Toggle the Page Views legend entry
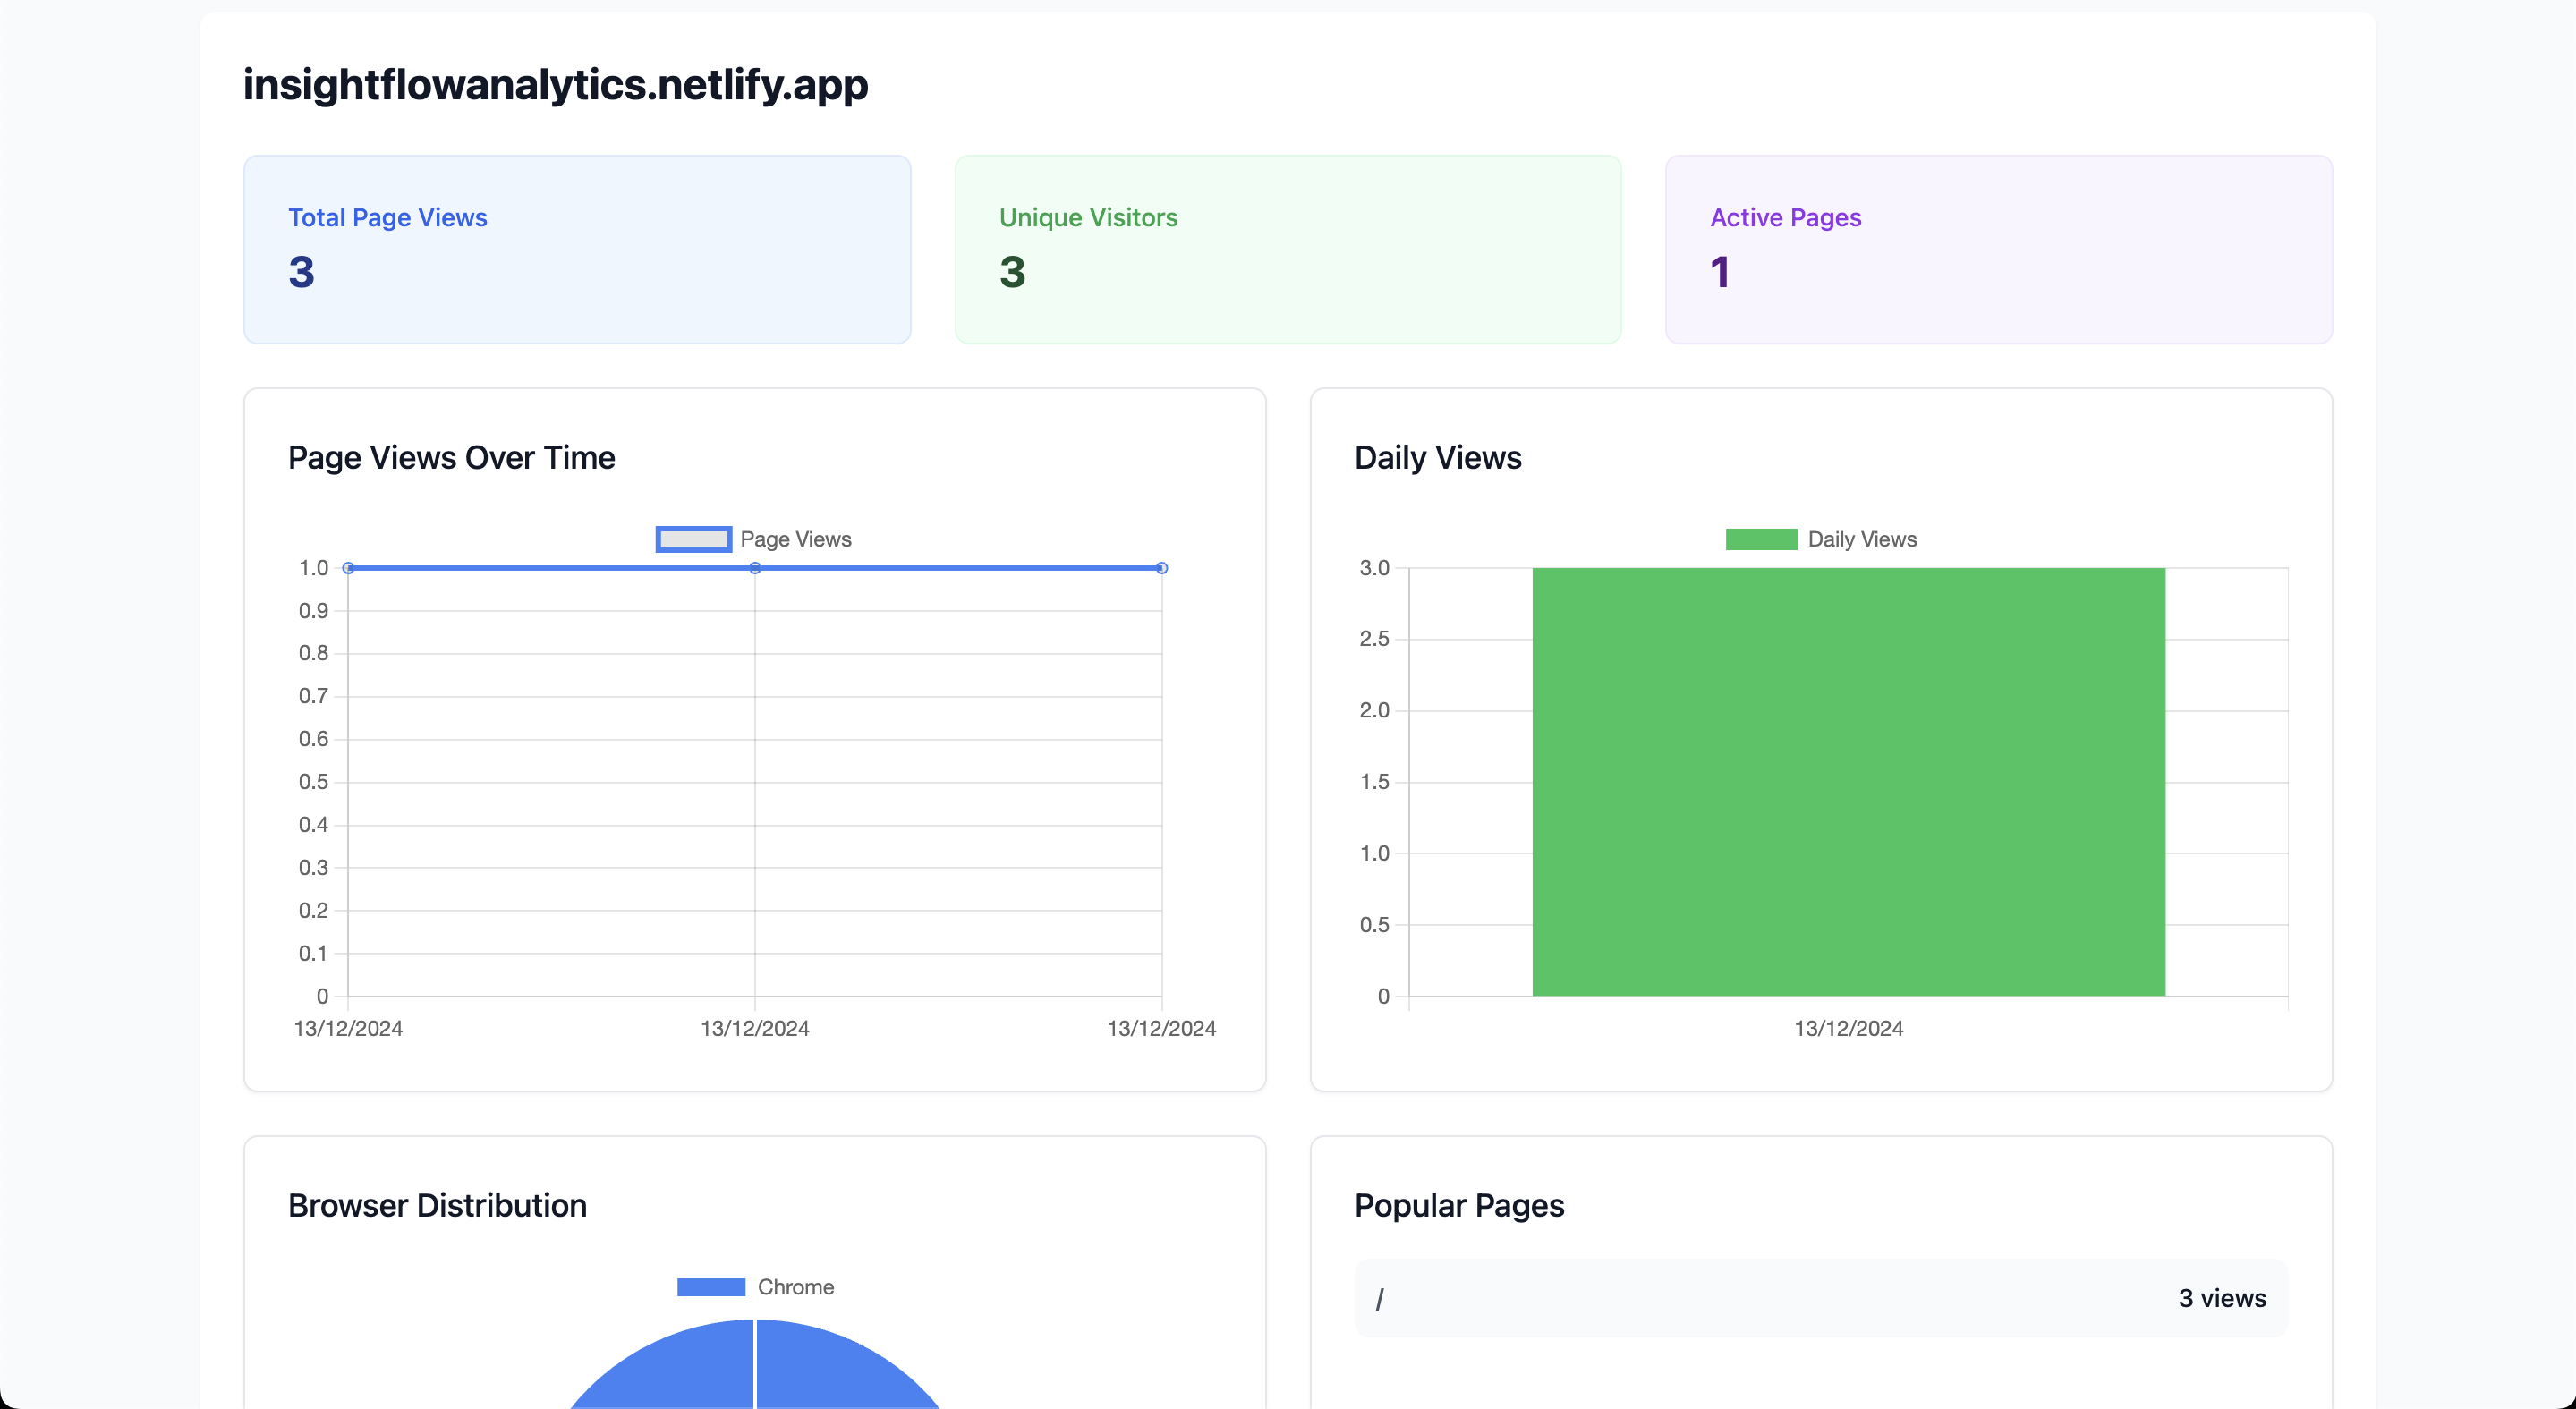The height and width of the screenshot is (1409, 2576). click(x=796, y=538)
